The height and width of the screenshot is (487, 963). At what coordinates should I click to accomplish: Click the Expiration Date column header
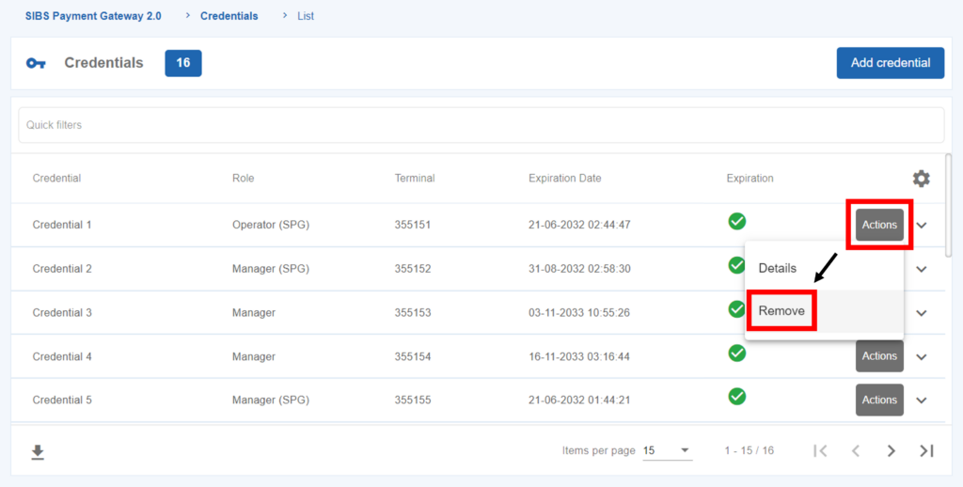pos(564,179)
